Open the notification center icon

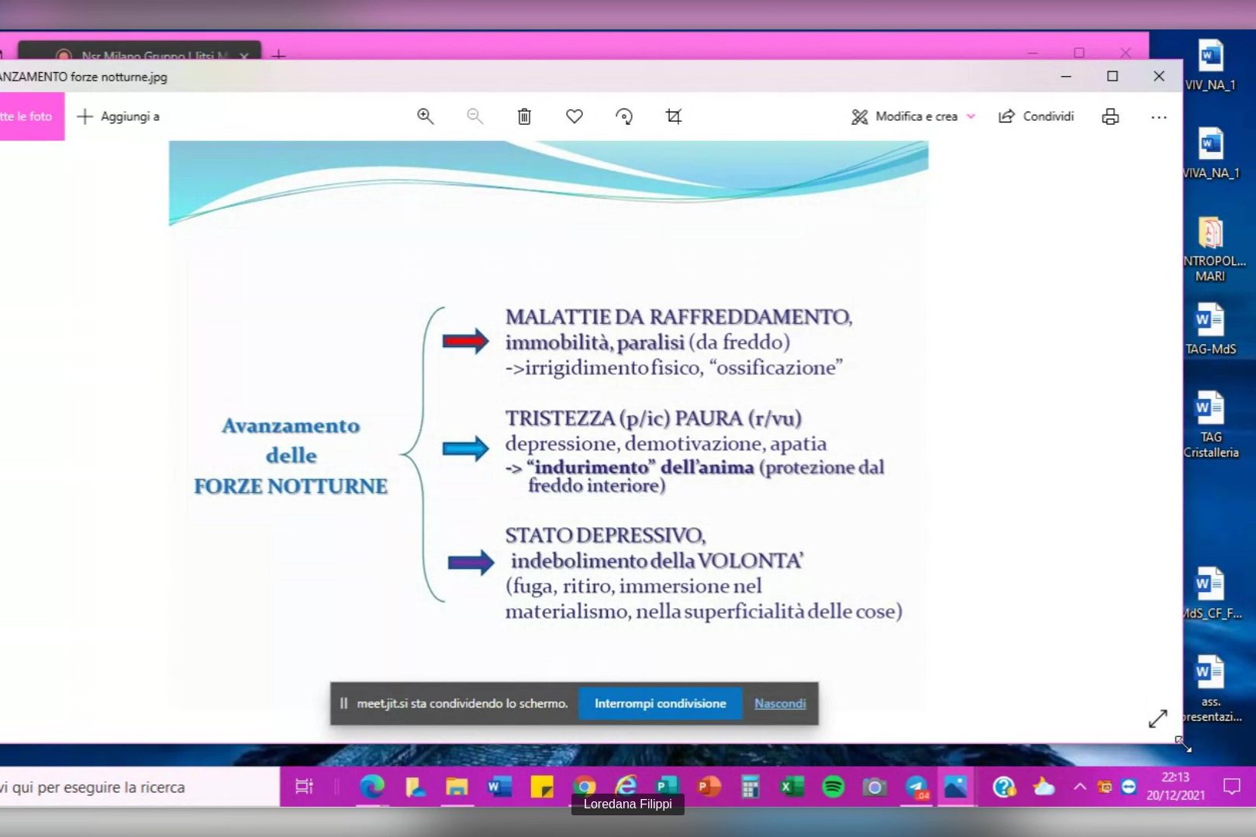(1231, 787)
